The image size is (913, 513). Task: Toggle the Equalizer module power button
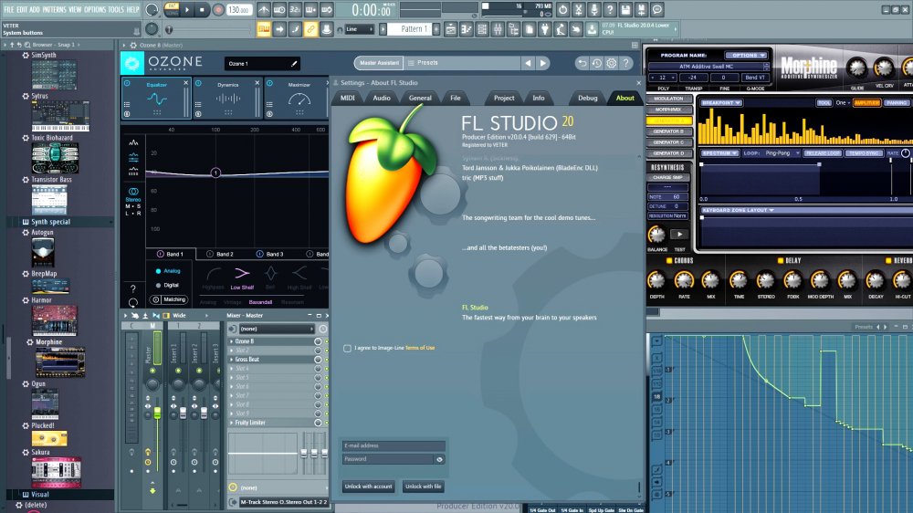pyautogui.click(x=127, y=83)
